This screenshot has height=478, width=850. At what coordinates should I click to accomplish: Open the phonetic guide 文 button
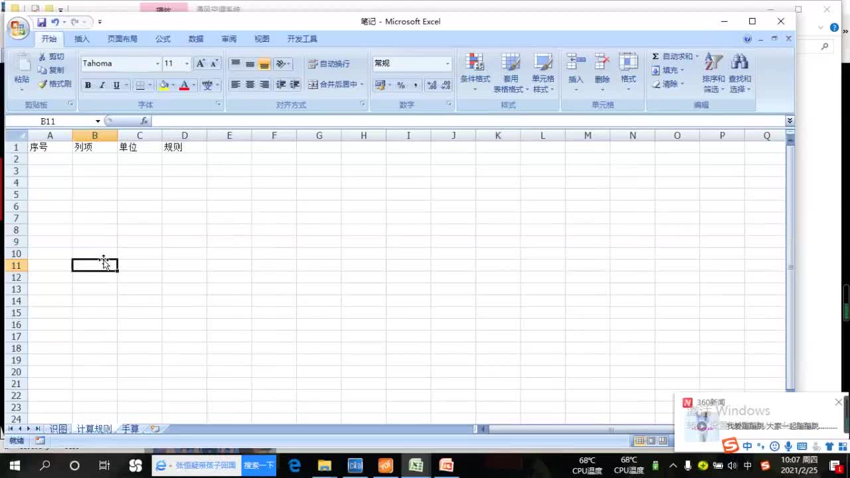(x=207, y=85)
